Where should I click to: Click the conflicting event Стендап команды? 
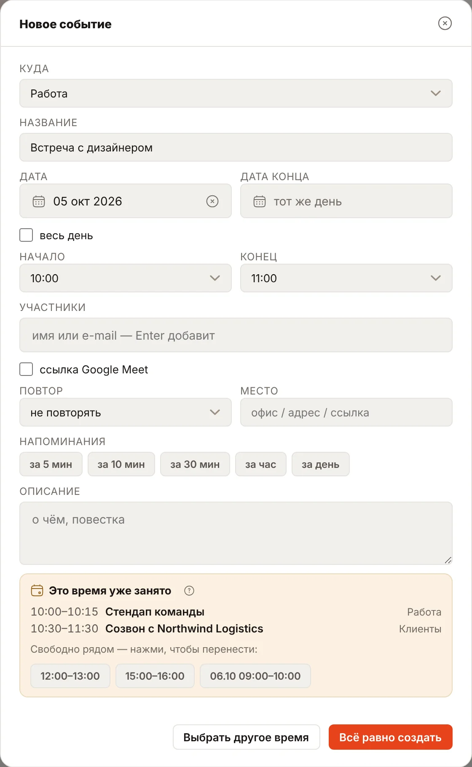(x=155, y=612)
